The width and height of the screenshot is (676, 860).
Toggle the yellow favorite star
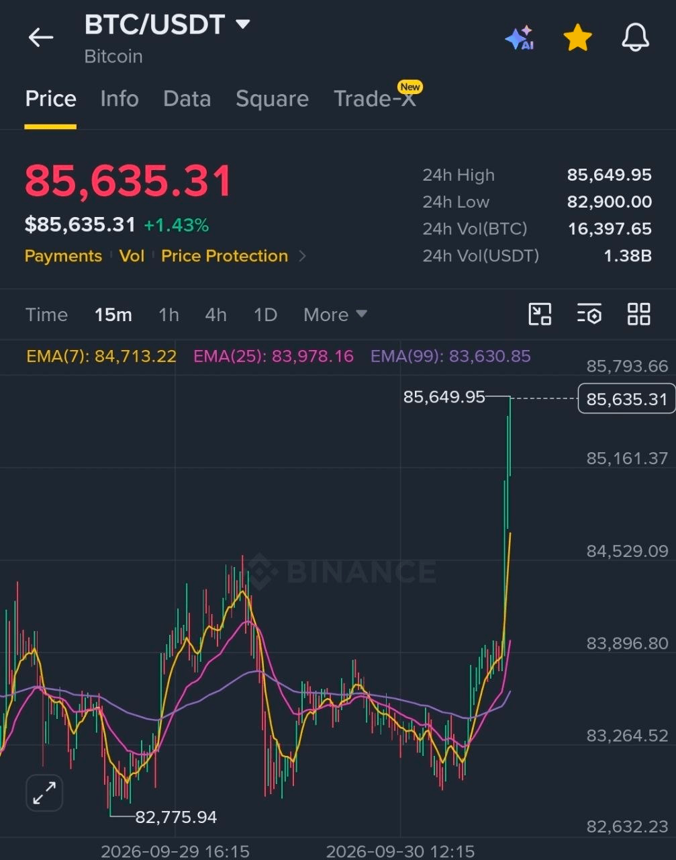point(577,38)
